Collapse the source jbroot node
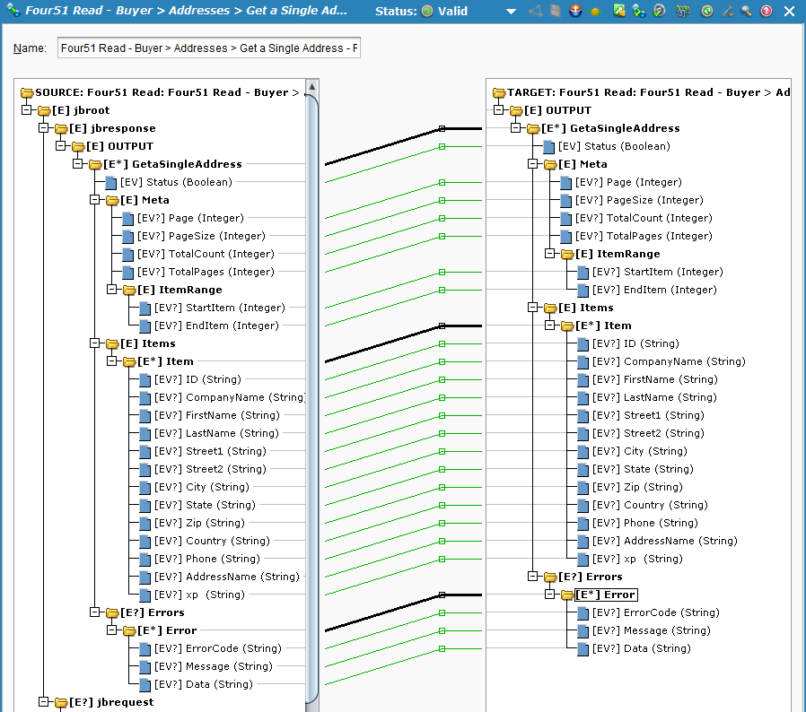 click(27, 110)
